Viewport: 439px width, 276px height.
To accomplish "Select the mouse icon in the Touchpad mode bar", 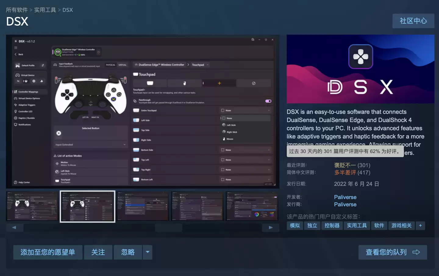I will (184, 83).
